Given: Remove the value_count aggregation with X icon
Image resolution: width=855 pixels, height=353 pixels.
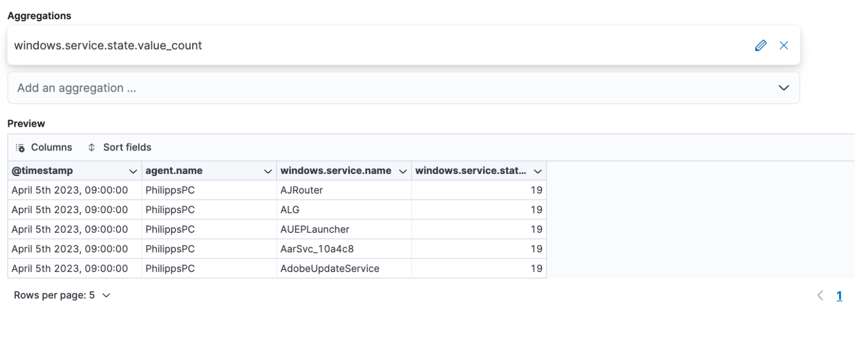Looking at the screenshot, I should click(x=784, y=45).
